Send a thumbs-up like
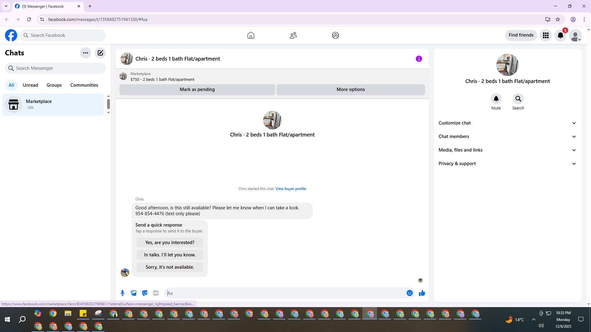The image size is (591, 332). (422, 293)
